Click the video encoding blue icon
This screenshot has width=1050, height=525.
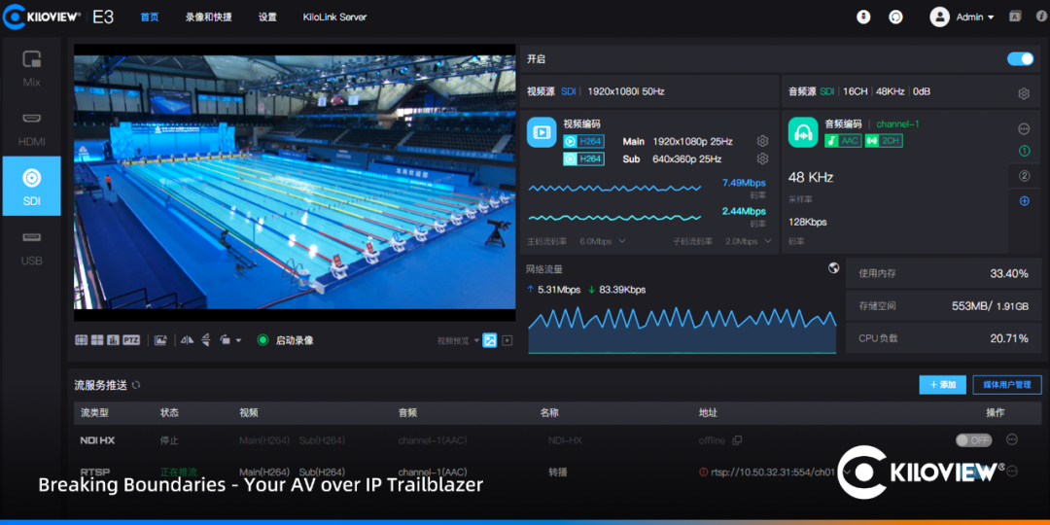click(542, 132)
